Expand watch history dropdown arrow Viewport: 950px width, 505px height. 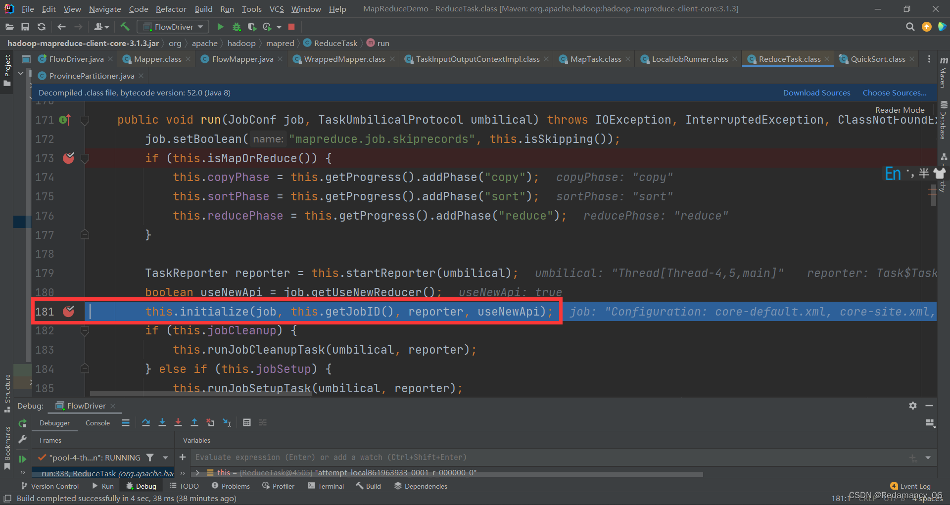(928, 458)
